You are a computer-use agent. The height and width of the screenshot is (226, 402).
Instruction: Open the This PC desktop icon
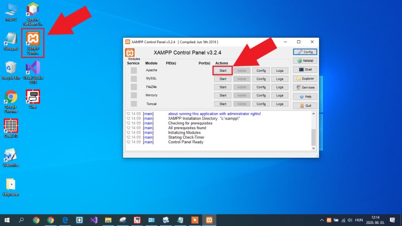click(11, 12)
